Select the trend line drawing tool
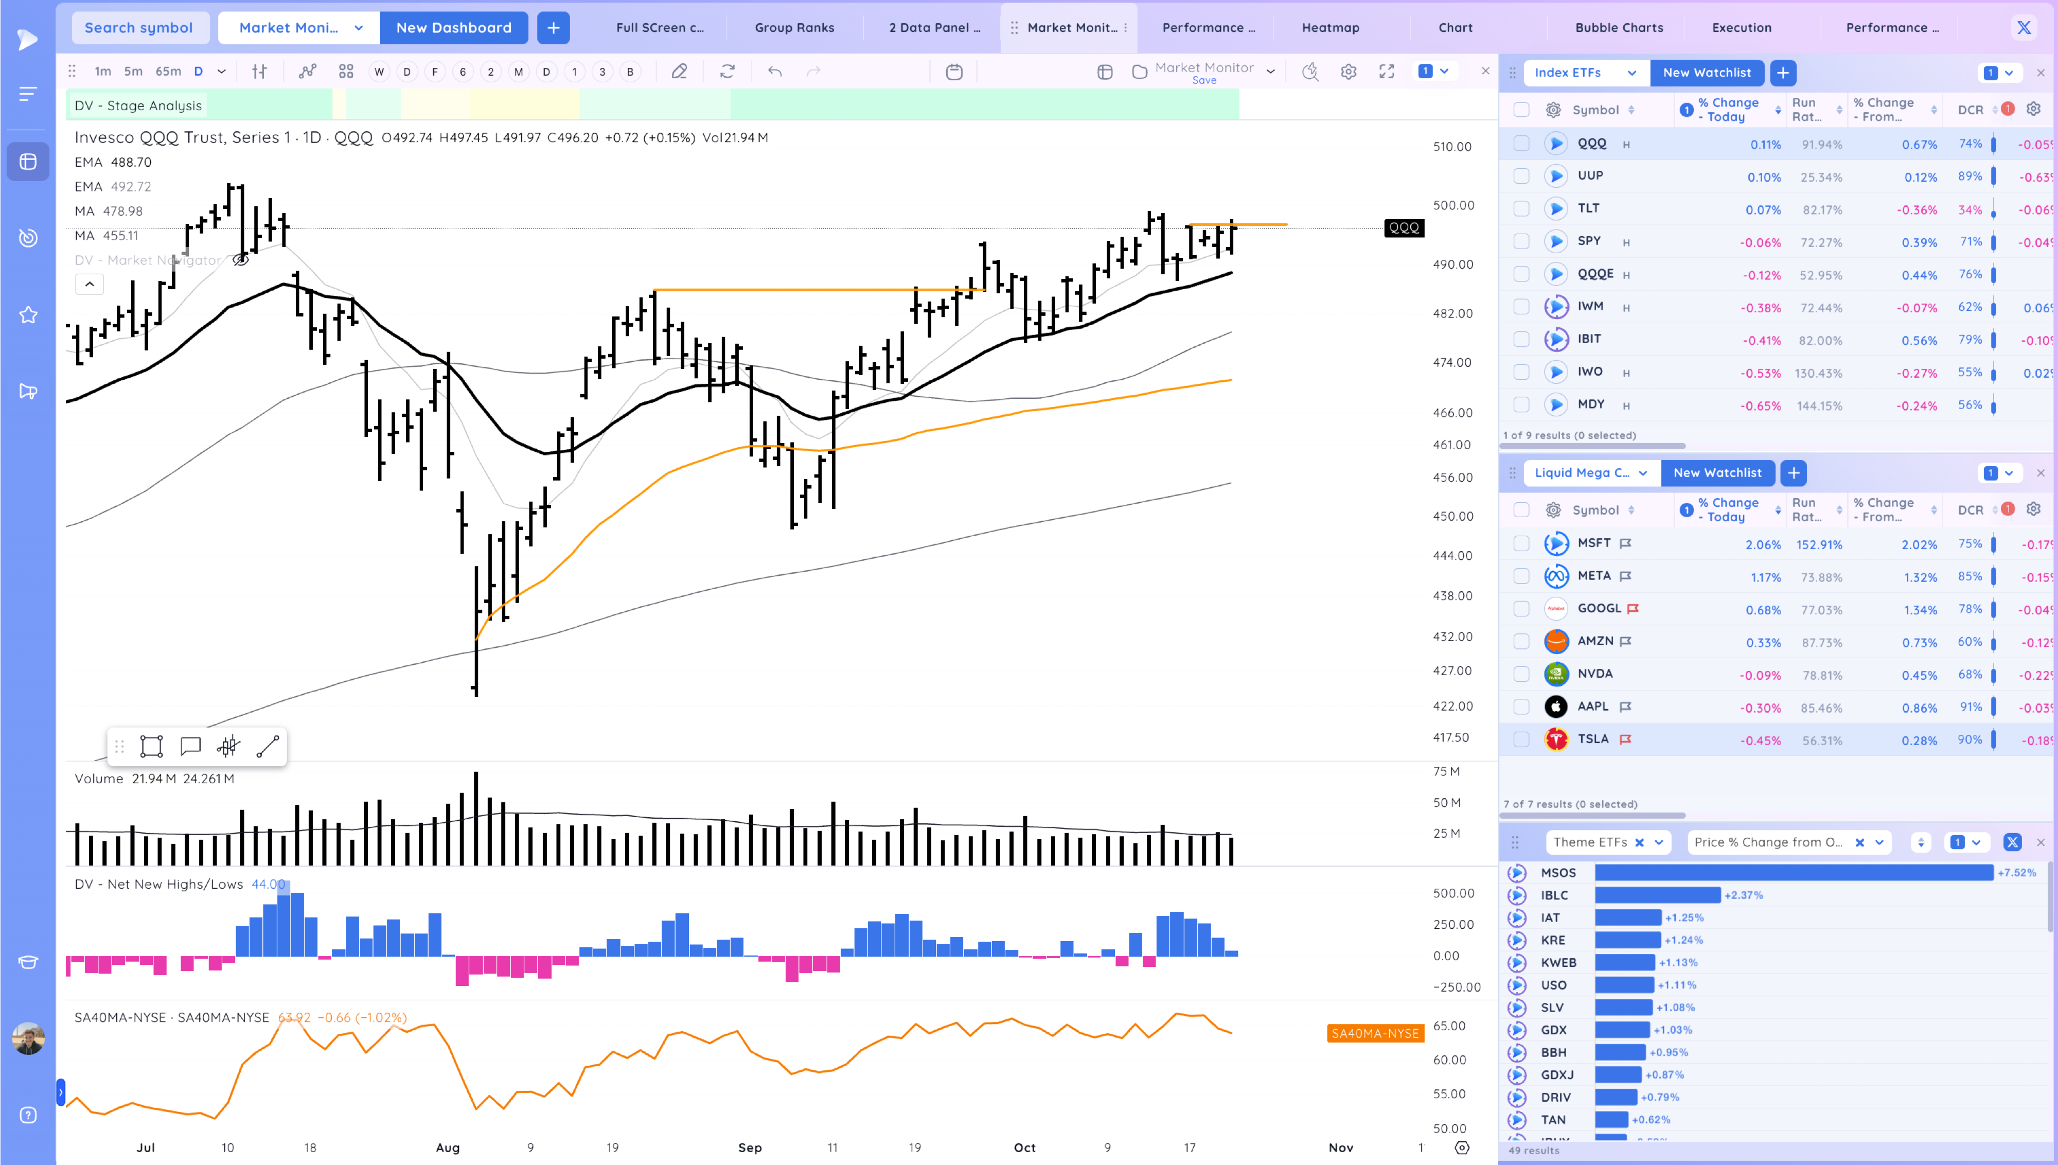The height and width of the screenshot is (1165, 2058). click(x=267, y=747)
